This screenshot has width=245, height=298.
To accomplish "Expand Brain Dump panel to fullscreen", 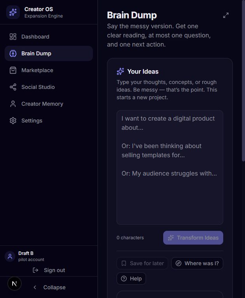I will [226, 15].
